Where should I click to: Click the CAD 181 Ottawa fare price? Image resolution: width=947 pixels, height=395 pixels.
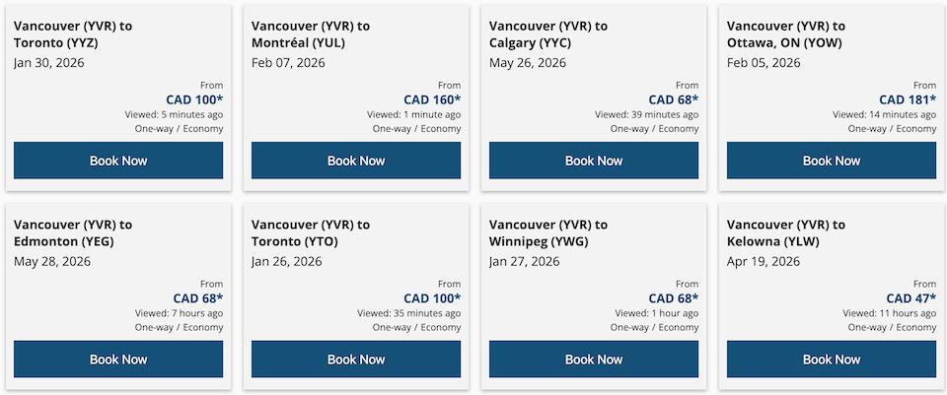pos(908,99)
